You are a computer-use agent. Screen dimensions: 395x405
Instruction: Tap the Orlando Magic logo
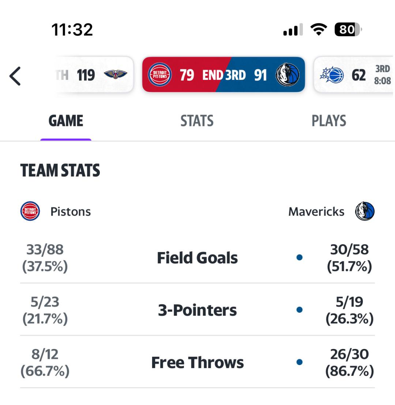click(x=332, y=75)
